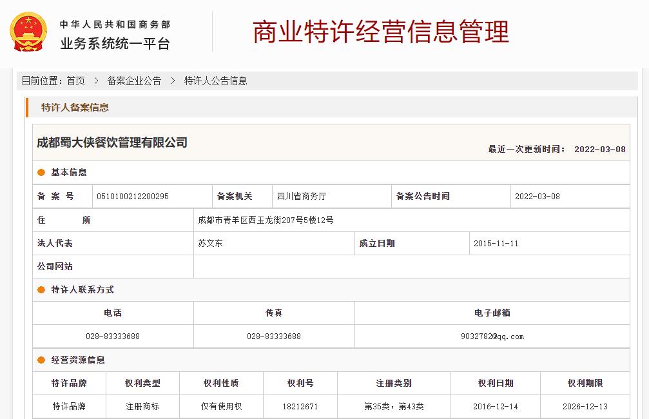
Task: Click 第35类，第43类 registration category cell
Action: coord(394,407)
